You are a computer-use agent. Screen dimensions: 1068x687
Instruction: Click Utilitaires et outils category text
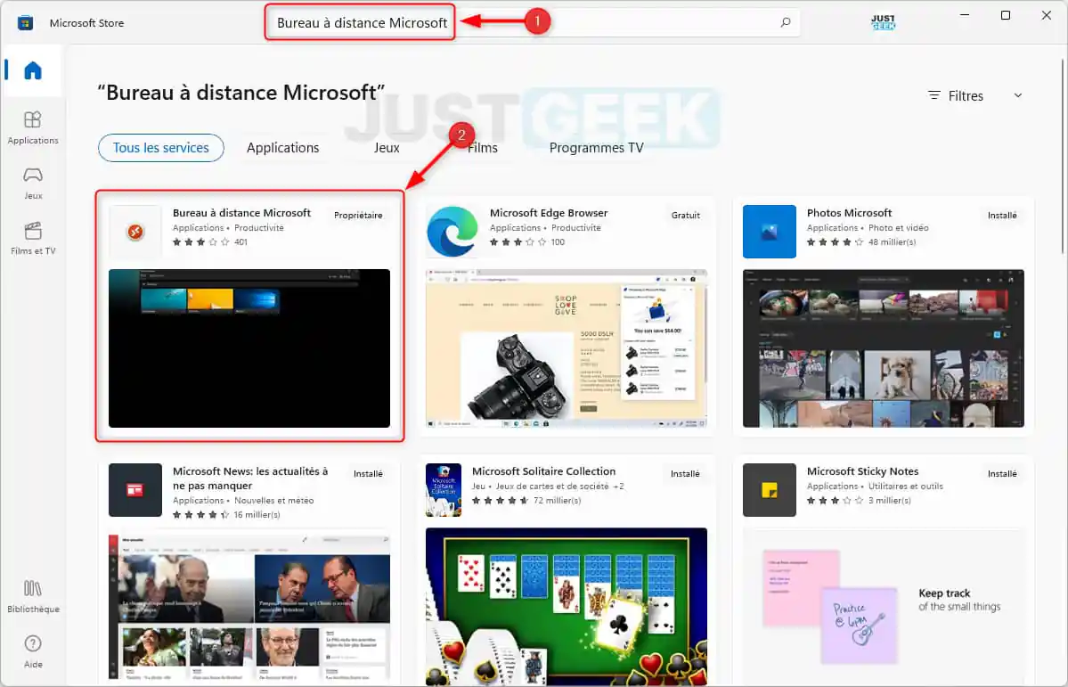(905, 486)
